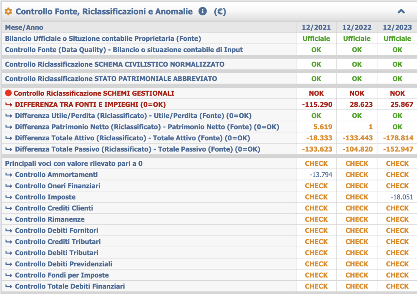Select the 12/2021 column header

(x=316, y=27)
